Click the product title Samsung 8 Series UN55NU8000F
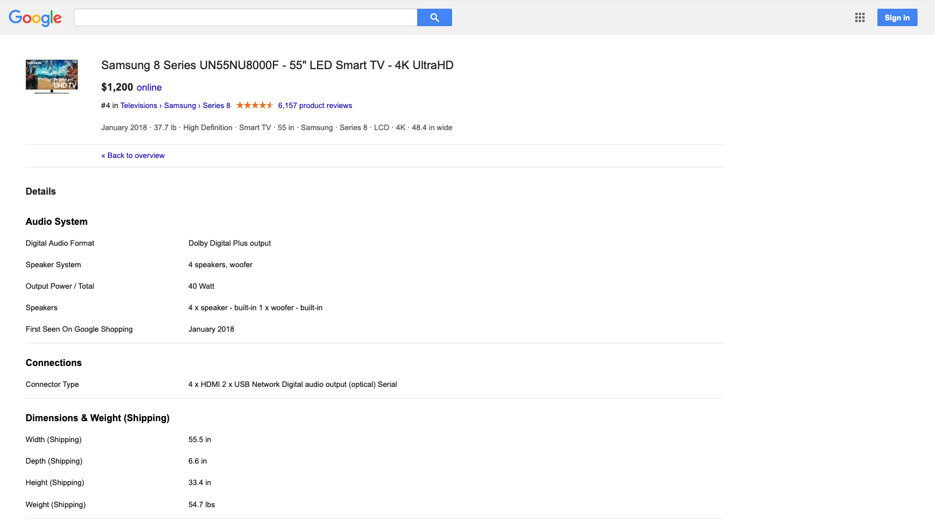Screen dimensions: 935x531 pyautogui.click(x=278, y=65)
